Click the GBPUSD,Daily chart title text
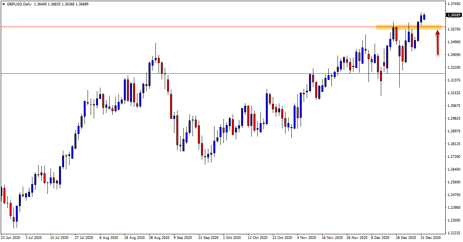This screenshot has width=463, height=242. coord(19,3)
